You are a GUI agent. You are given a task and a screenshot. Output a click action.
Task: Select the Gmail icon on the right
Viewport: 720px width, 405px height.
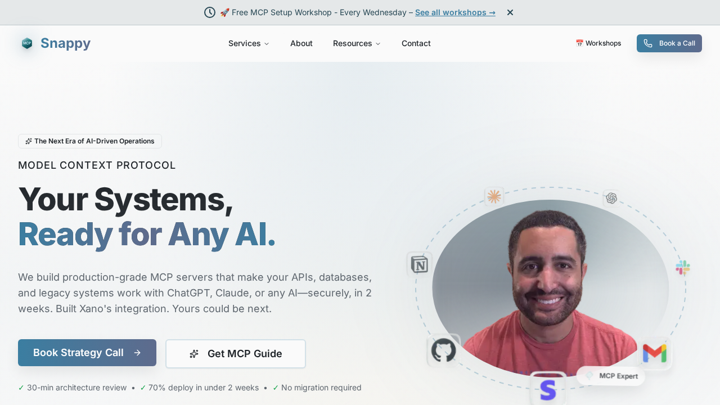point(654,353)
